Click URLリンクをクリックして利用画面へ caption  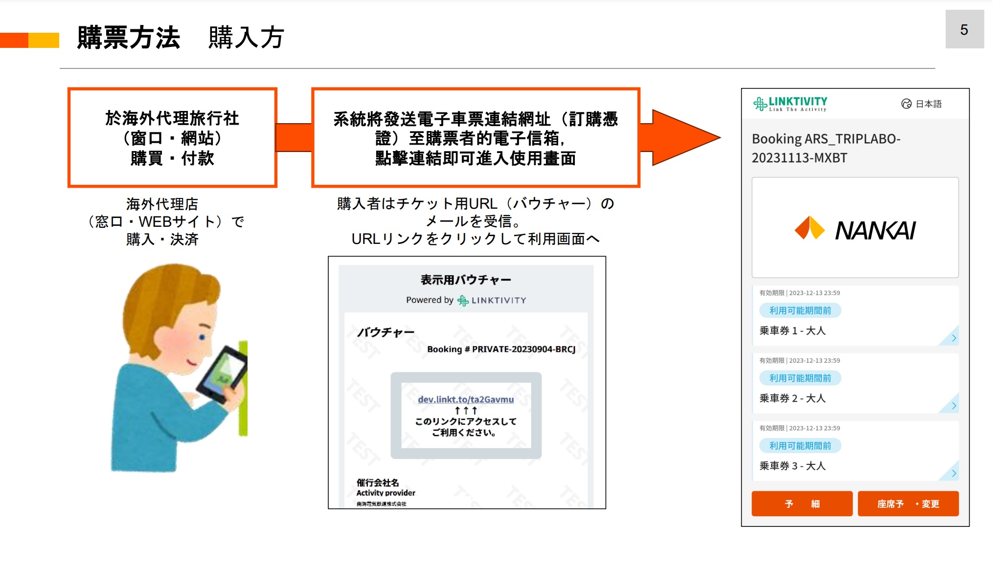(x=476, y=239)
